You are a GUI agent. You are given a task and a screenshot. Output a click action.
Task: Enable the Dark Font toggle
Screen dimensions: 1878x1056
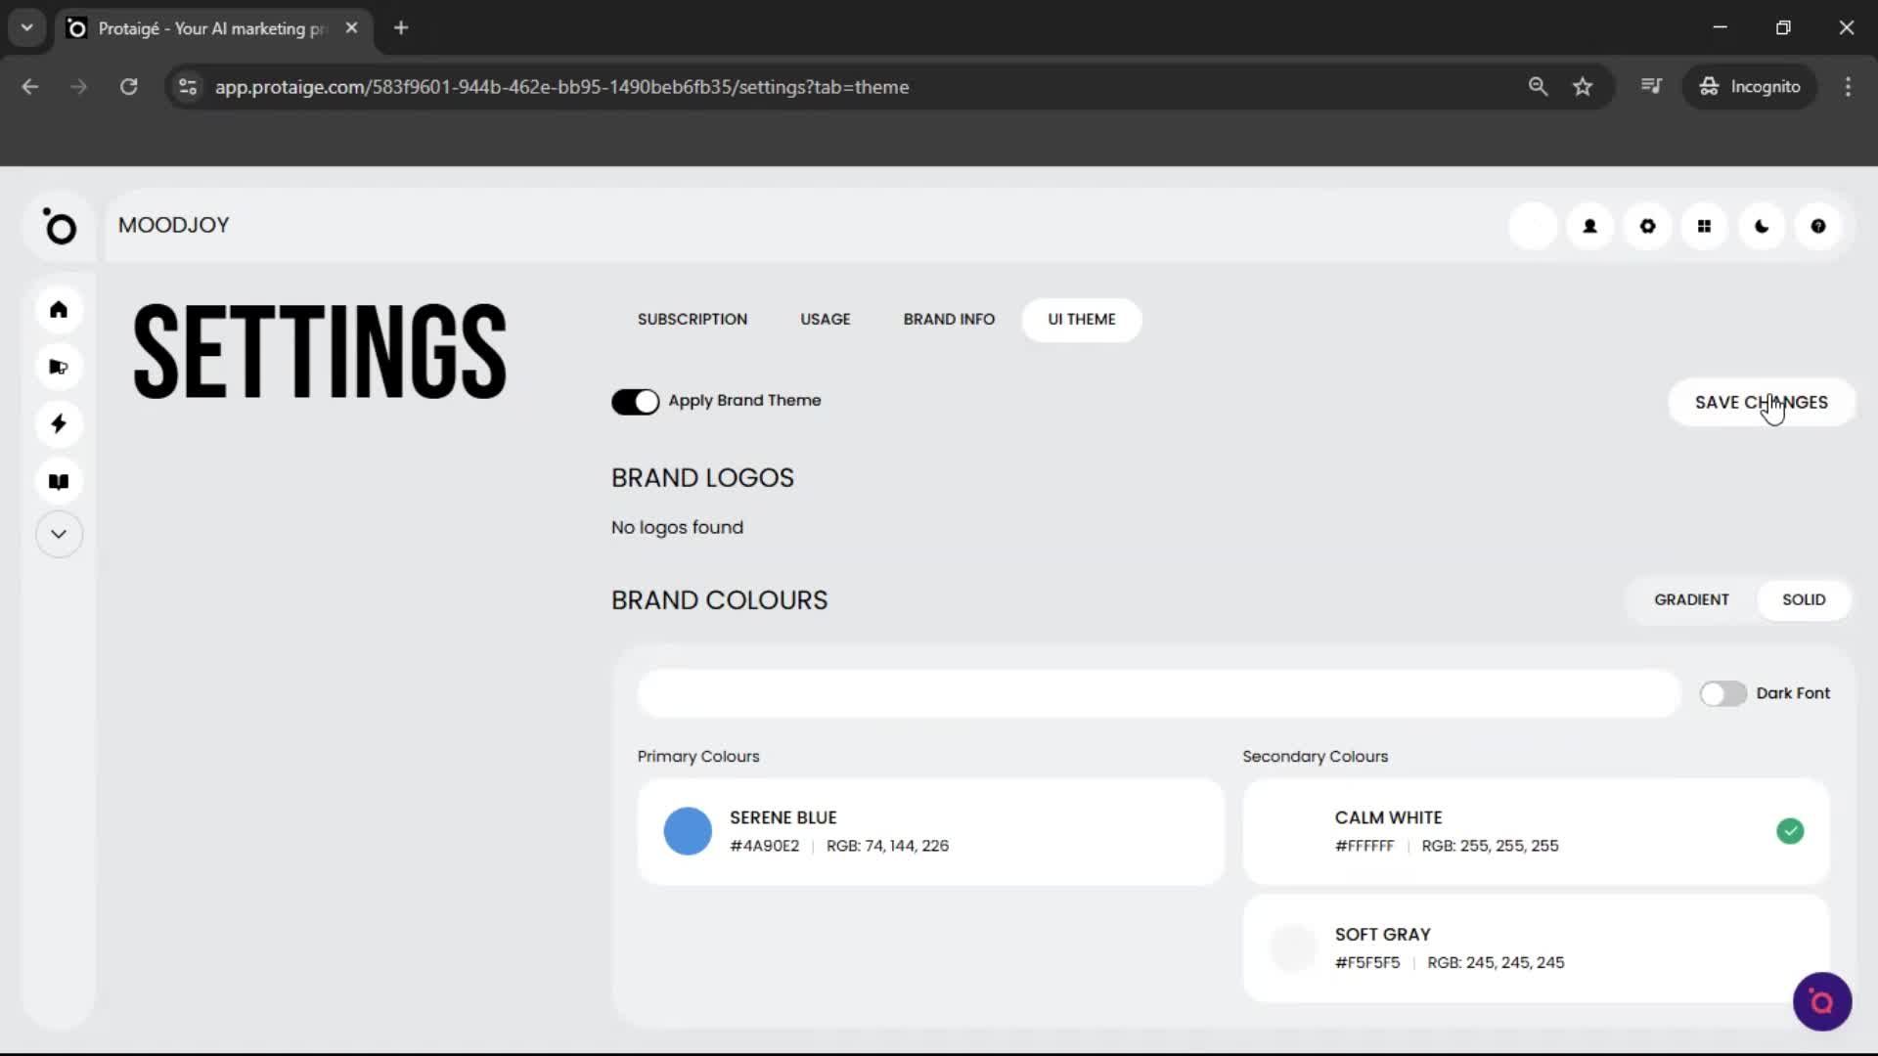[1722, 693]
